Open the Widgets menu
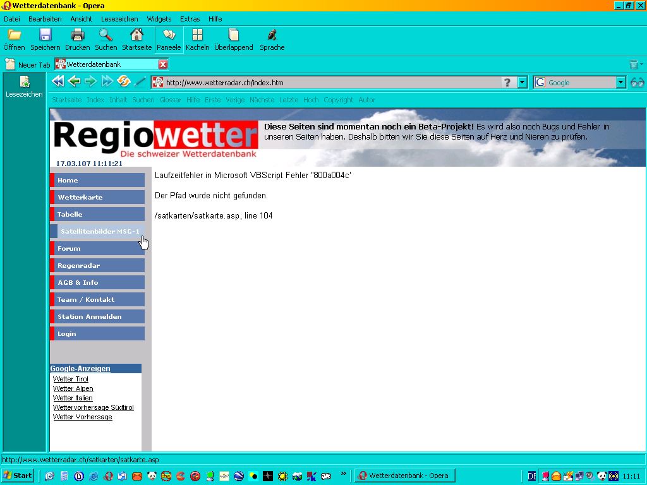This screenshot has width=647, height=485. (x=159, y=19)
